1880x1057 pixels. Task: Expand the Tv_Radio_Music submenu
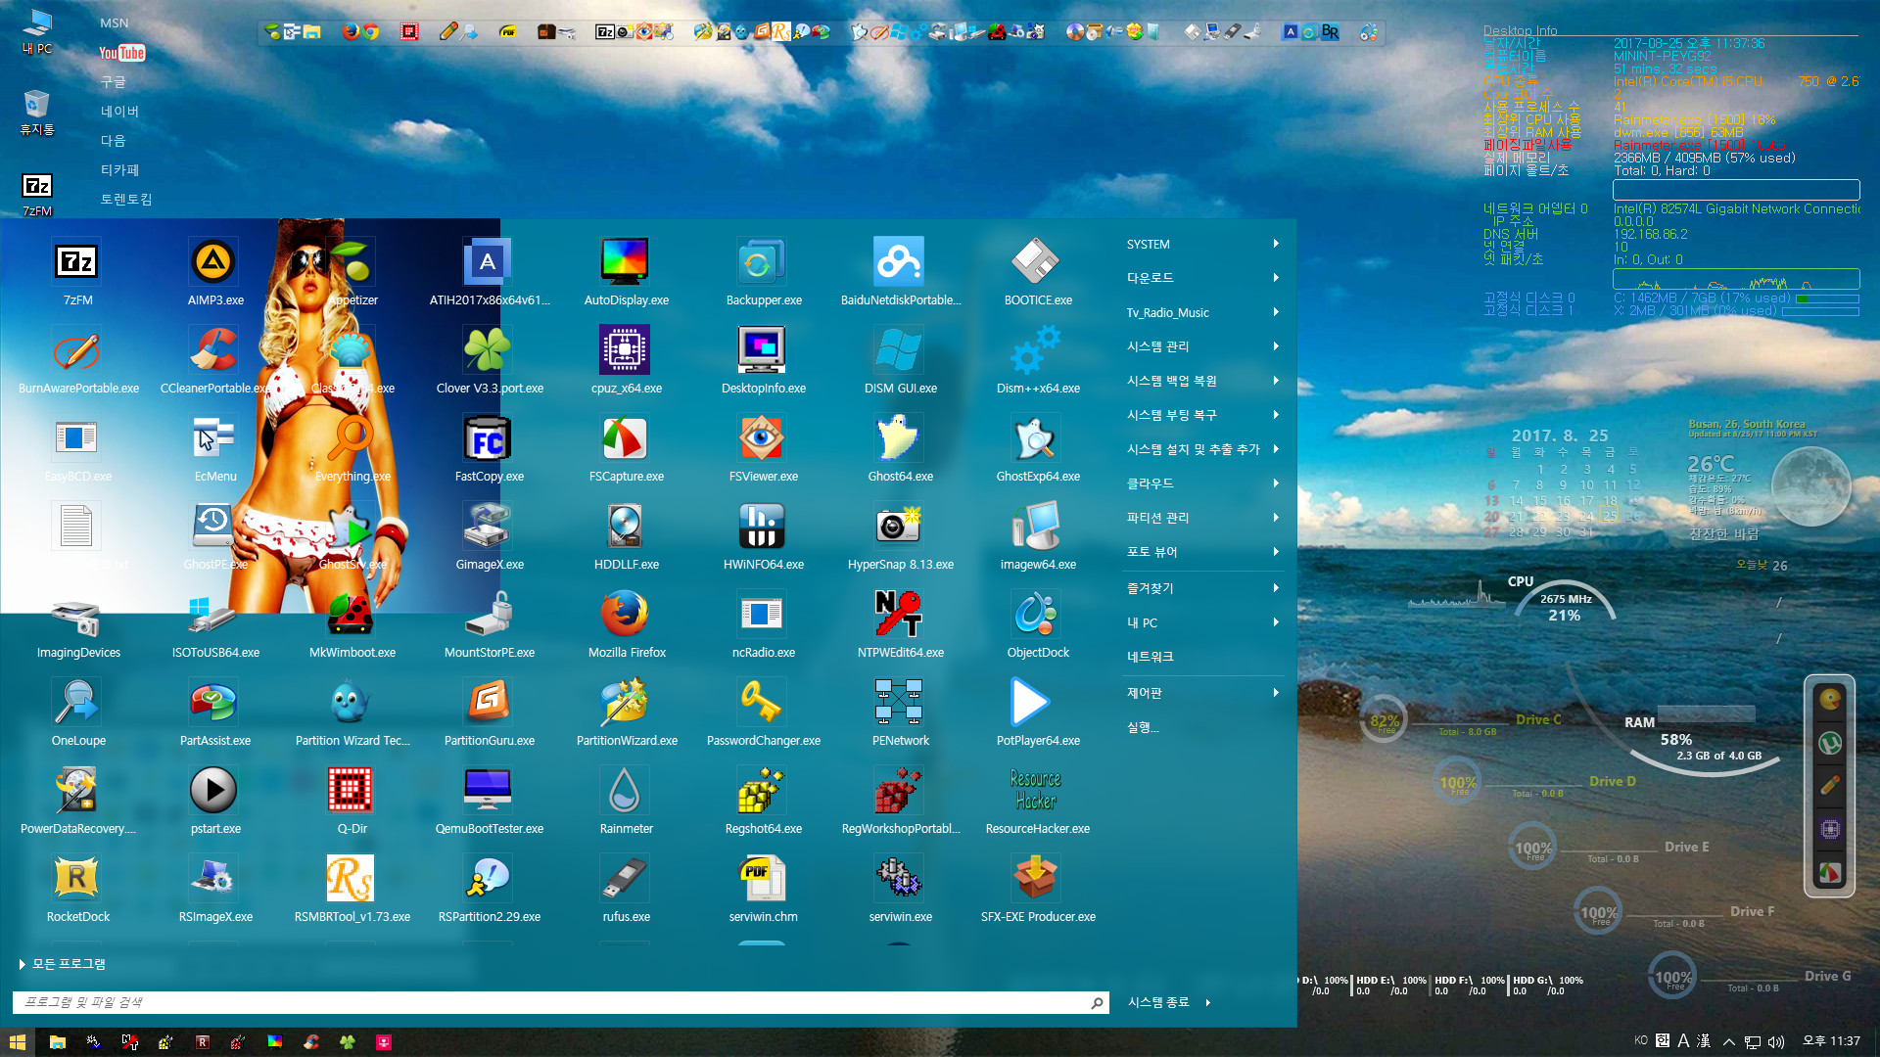click(1202, 312)
